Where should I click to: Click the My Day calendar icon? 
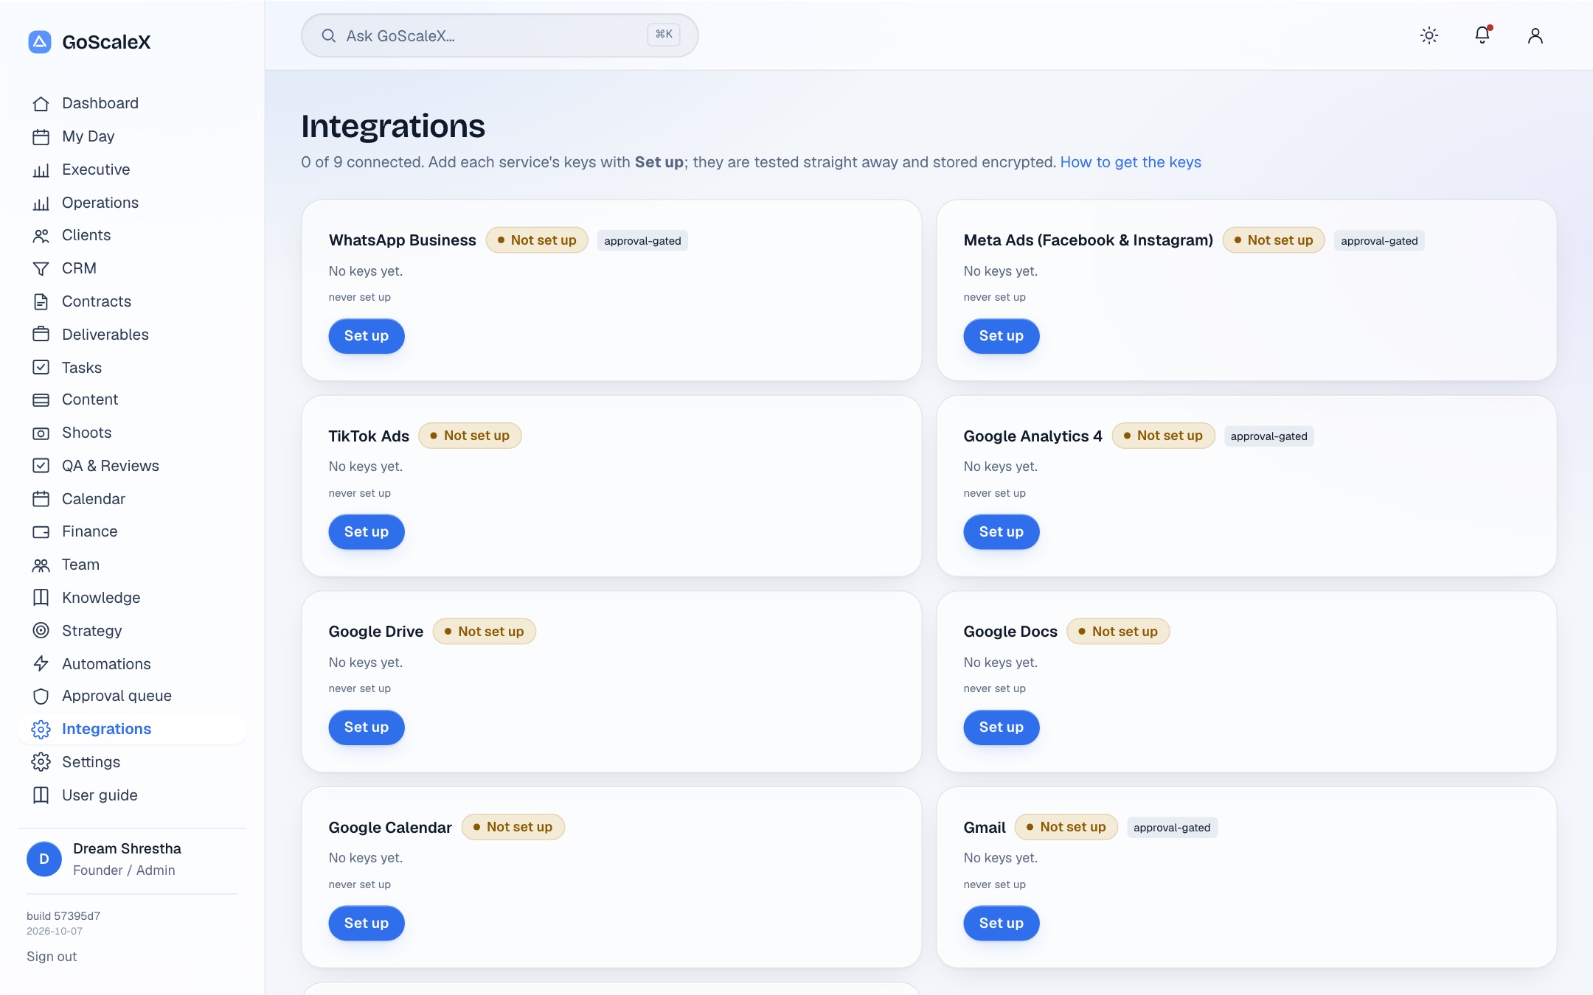(x=41, y=137)
